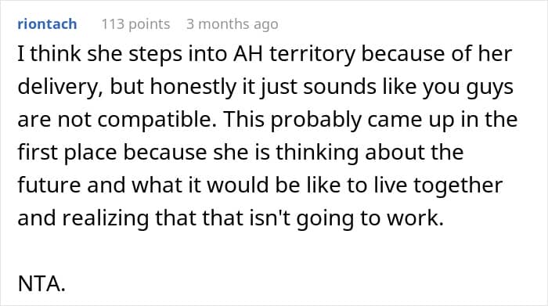Click the phrase first place
548x306 pixels.
tap(67, 153)
